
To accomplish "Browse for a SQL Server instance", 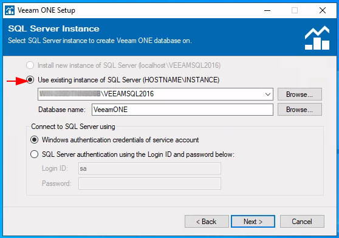I will pos(300,94).
